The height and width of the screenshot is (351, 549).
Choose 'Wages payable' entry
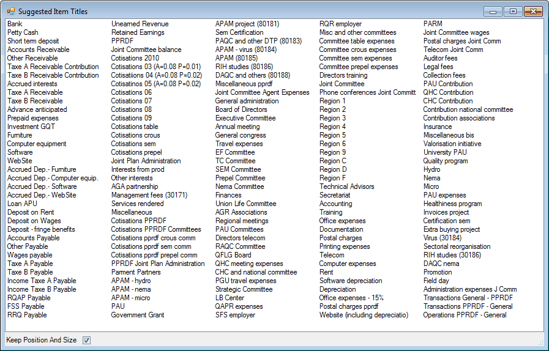click(30, 255)
